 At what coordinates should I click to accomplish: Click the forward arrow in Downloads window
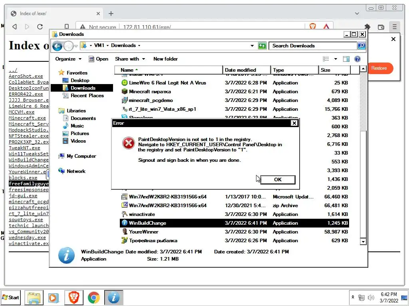[x=69, y=46]
